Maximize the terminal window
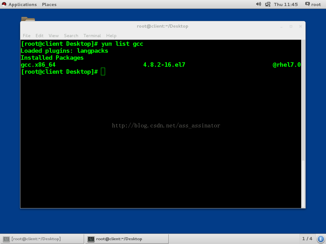 pos(291,26)
